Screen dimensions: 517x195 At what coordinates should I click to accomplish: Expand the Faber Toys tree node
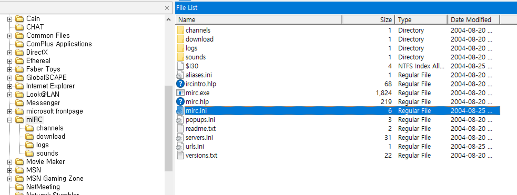10,69
